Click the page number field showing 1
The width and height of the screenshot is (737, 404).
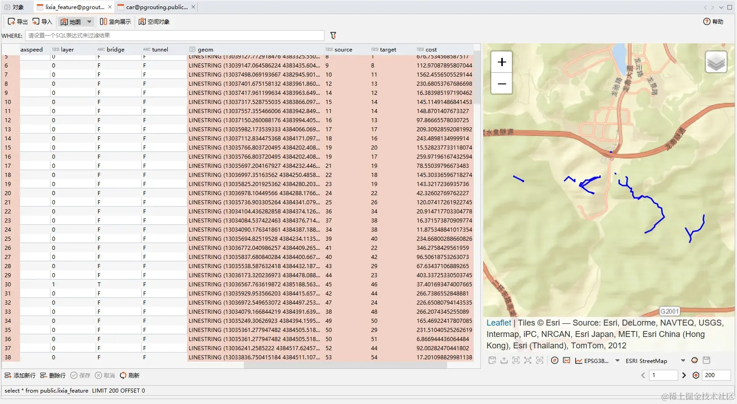tap(664, 375)
